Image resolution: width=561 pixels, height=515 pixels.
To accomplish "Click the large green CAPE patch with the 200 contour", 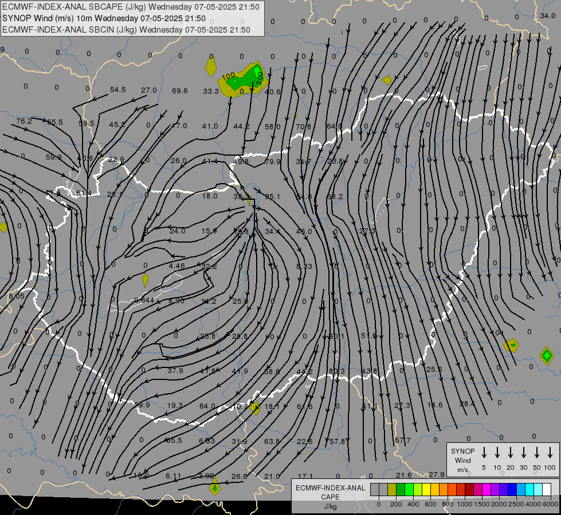I will point(244,80).
